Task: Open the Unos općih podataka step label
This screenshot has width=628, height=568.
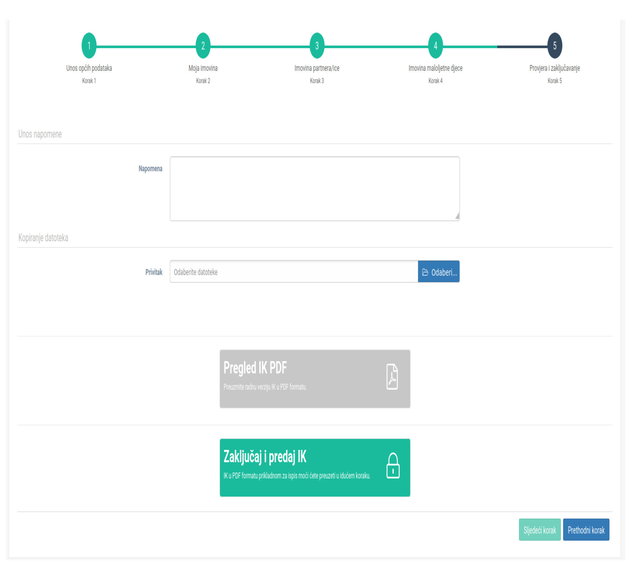Action: click(89, 68)
